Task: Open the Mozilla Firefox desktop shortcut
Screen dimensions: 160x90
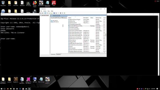Action: (x=35, y=4)
